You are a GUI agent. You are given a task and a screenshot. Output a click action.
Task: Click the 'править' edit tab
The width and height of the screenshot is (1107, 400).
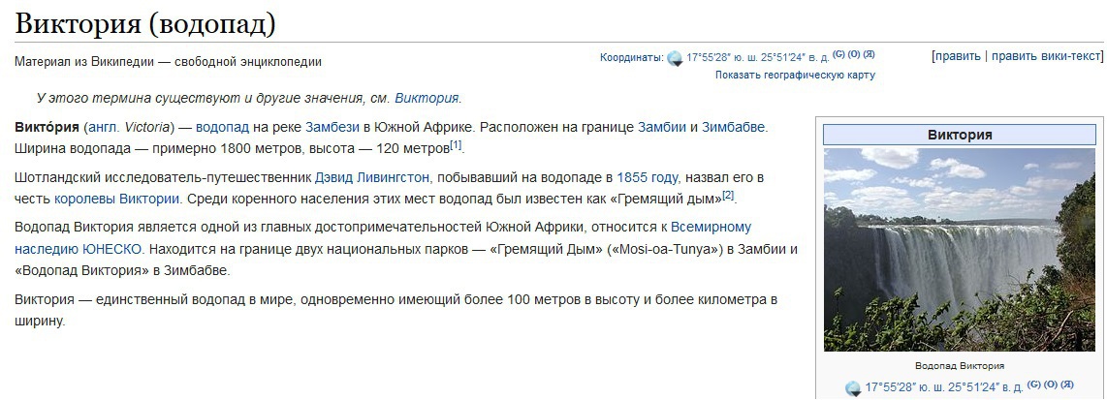coord(958,56)
